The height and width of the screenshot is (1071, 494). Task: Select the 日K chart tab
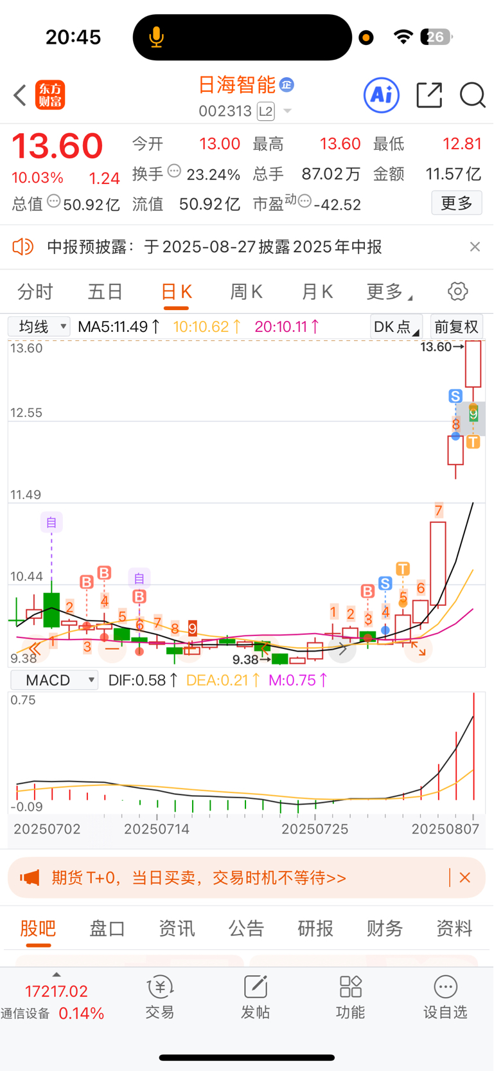coord(176,292)
